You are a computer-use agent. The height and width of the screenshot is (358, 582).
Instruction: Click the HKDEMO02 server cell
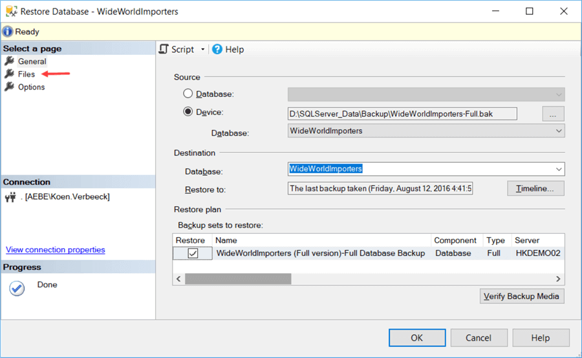(538, 253)
